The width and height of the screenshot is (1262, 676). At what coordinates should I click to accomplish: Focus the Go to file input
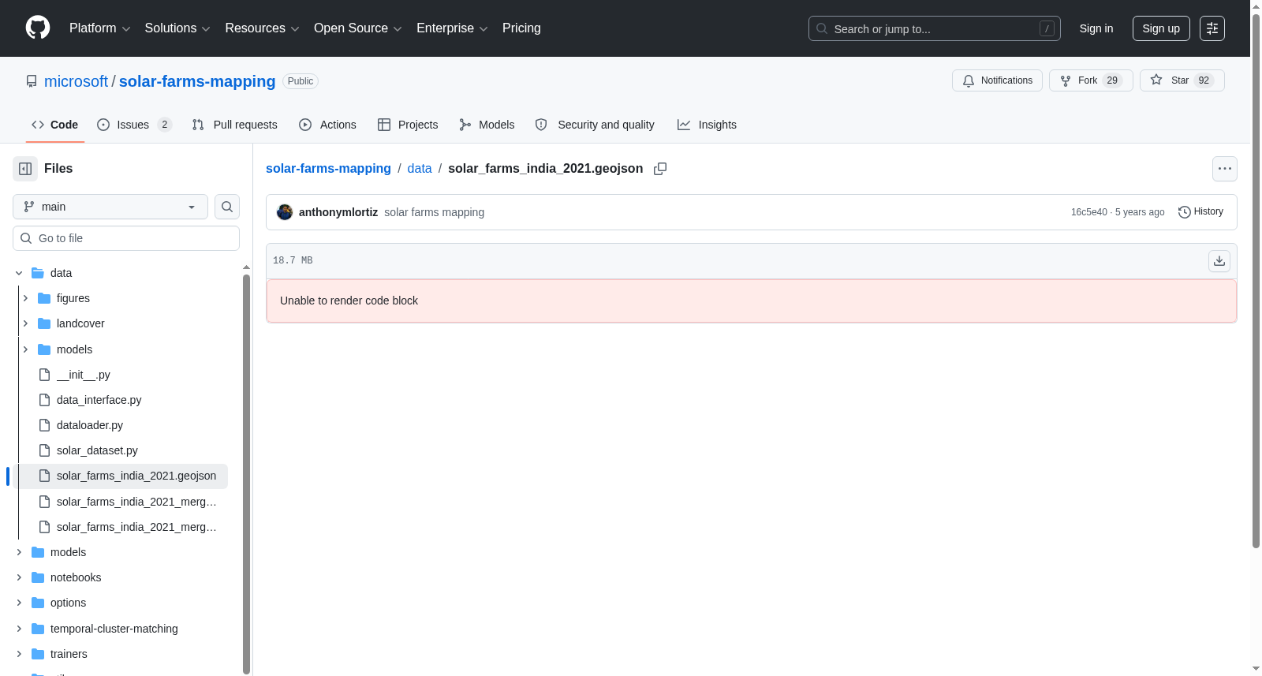click(126, 238)
